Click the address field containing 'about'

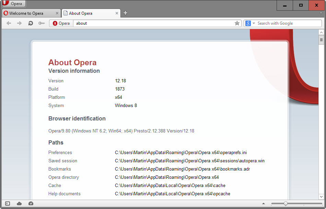(x=153, y=23)
